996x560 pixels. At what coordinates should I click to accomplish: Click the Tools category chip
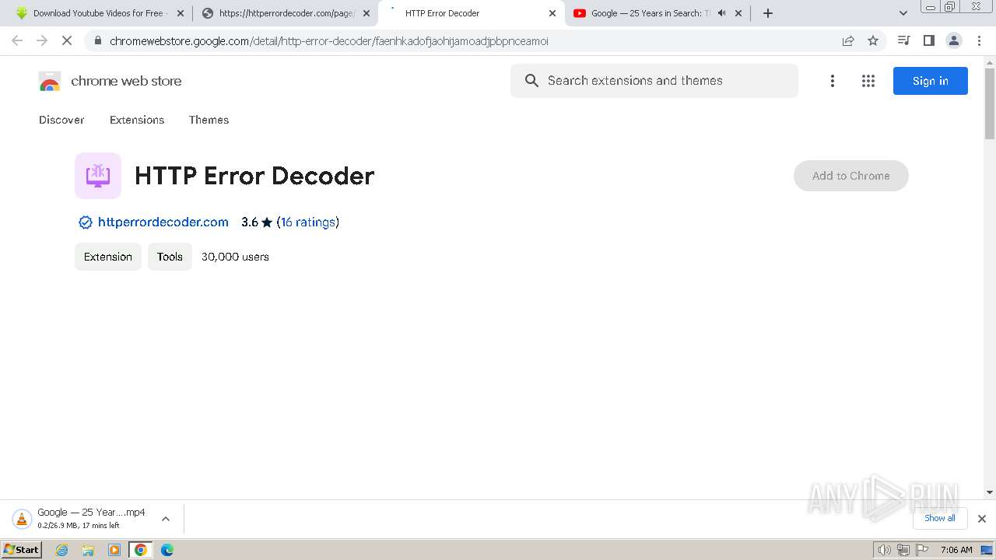(x=170, y=257)
